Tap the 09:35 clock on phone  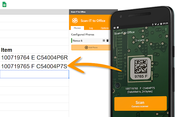[165, 23]
